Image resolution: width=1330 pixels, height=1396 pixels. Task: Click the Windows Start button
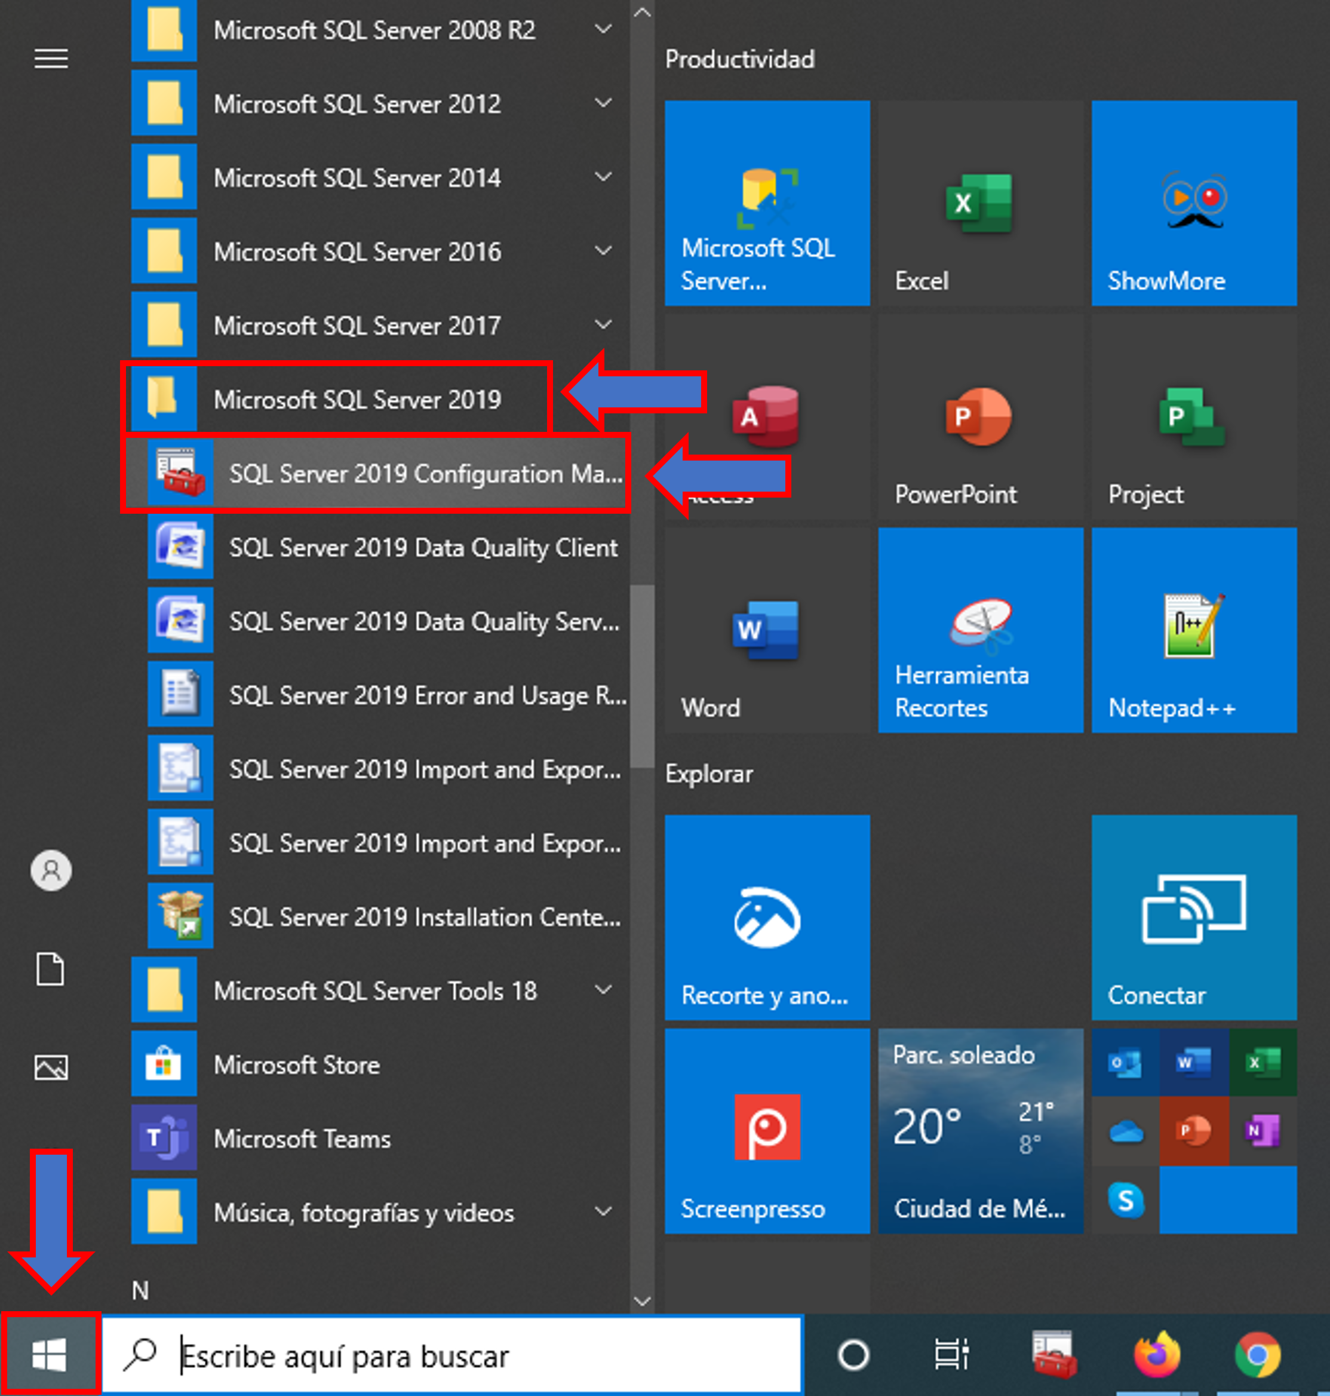pos(50,1355)
